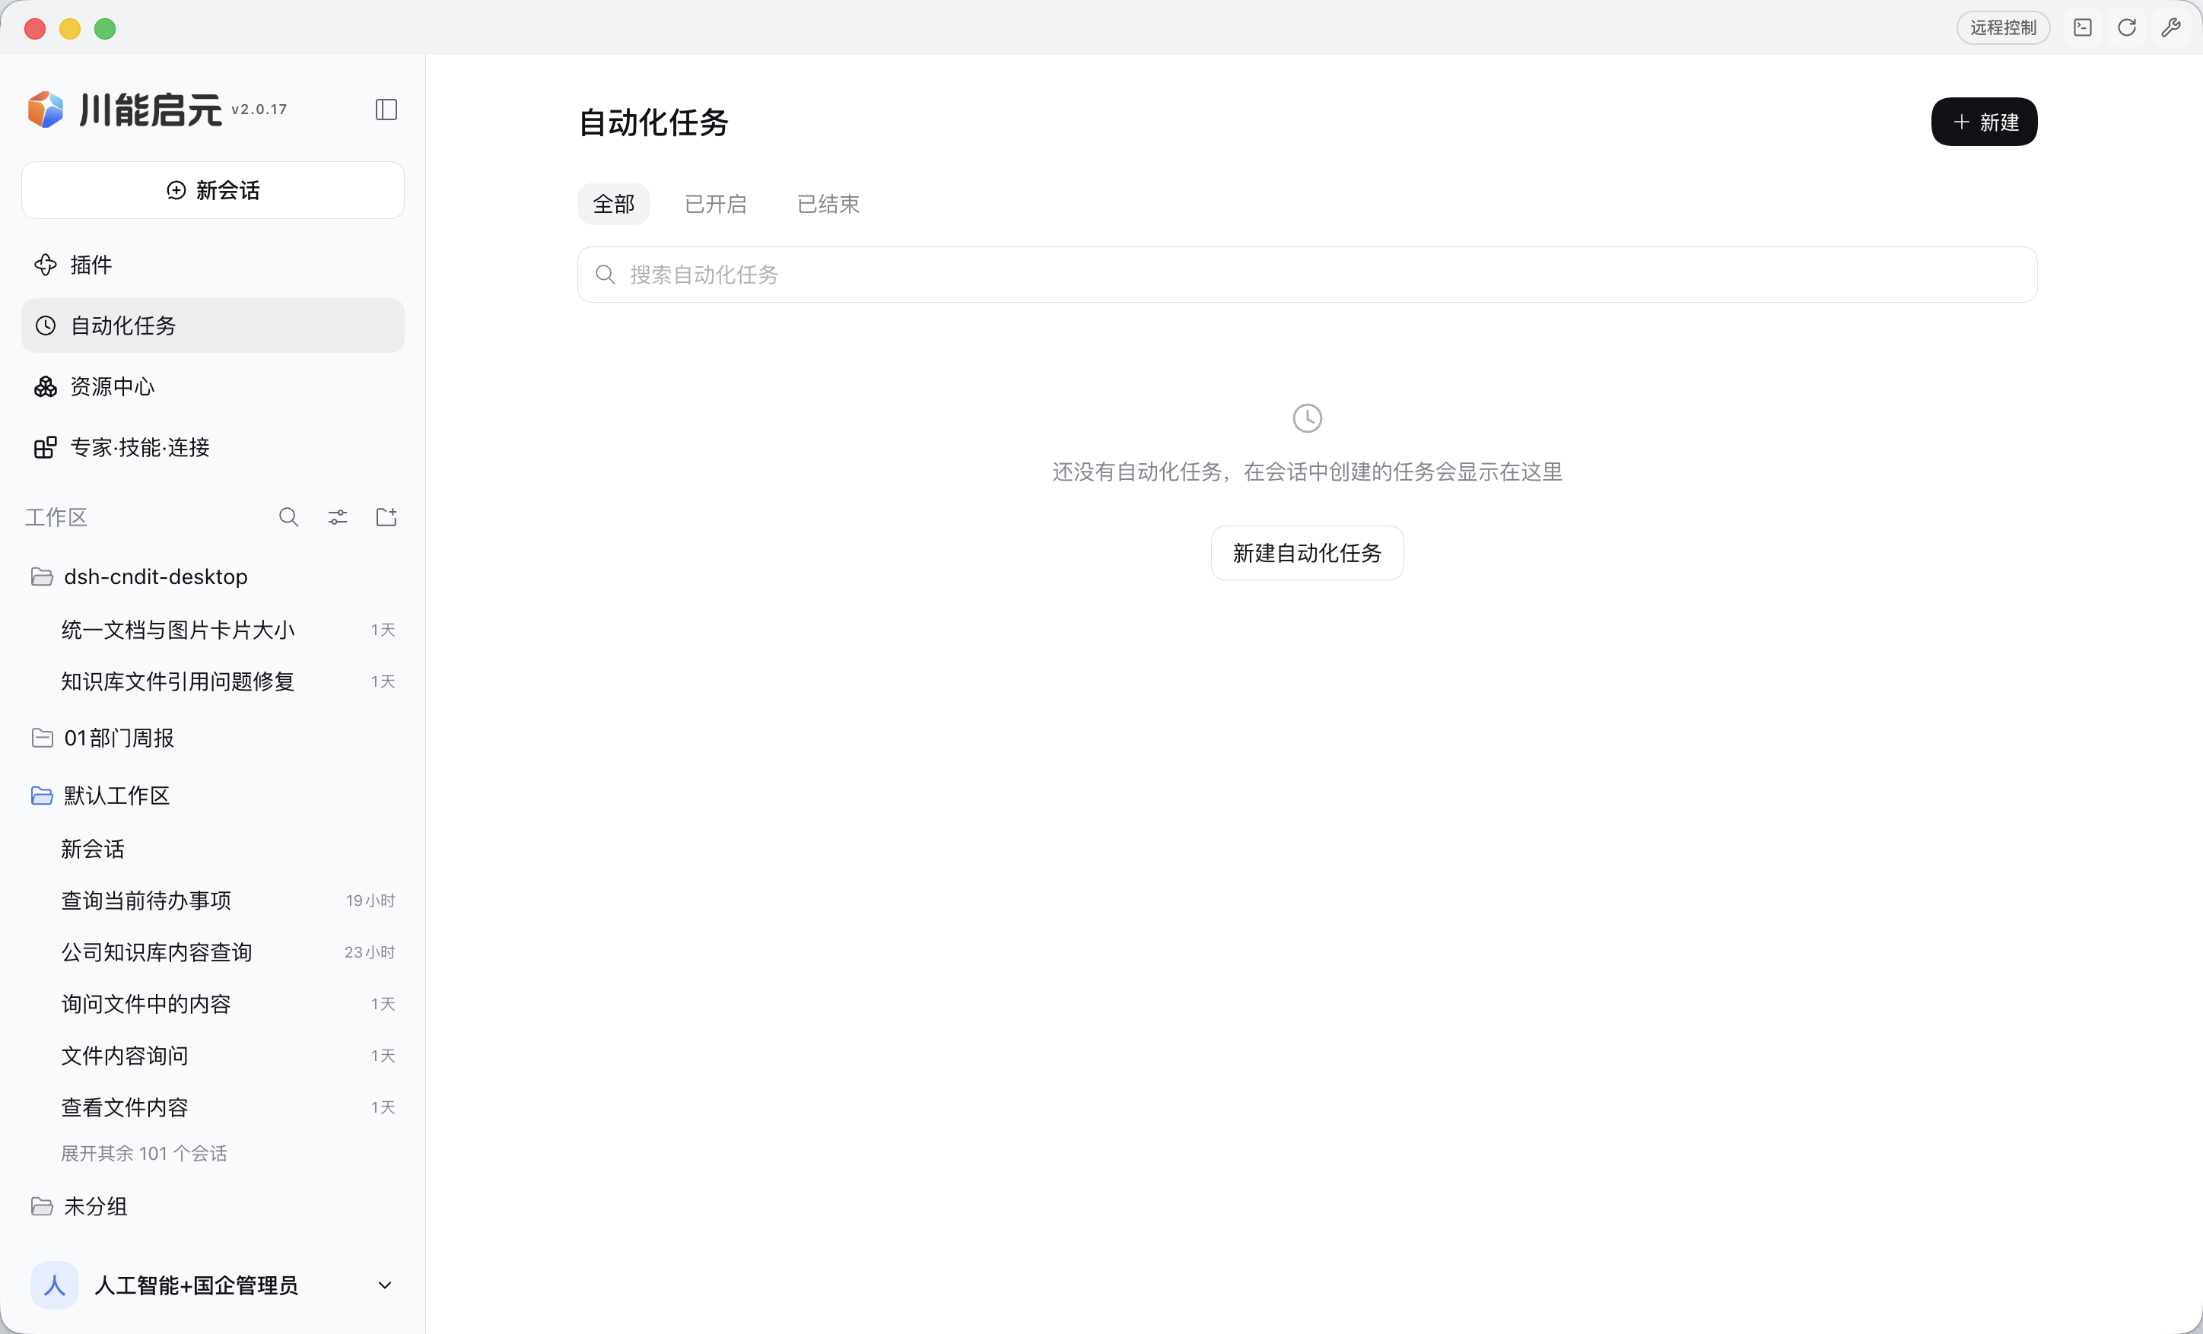Open 新会话 under 默认工作区
This screenshot has width=2203, height=1334.
click(x=213, y=849)
